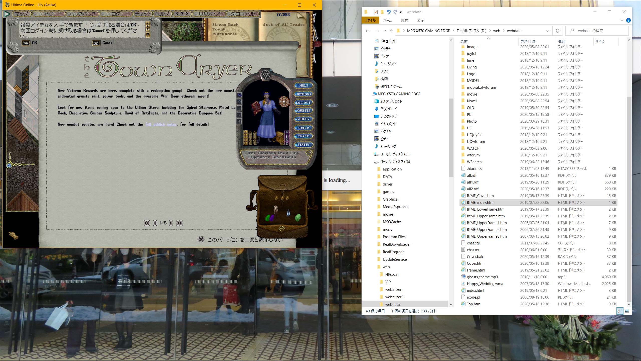Click the INDEX heading in the skill book

pos(283,15)
